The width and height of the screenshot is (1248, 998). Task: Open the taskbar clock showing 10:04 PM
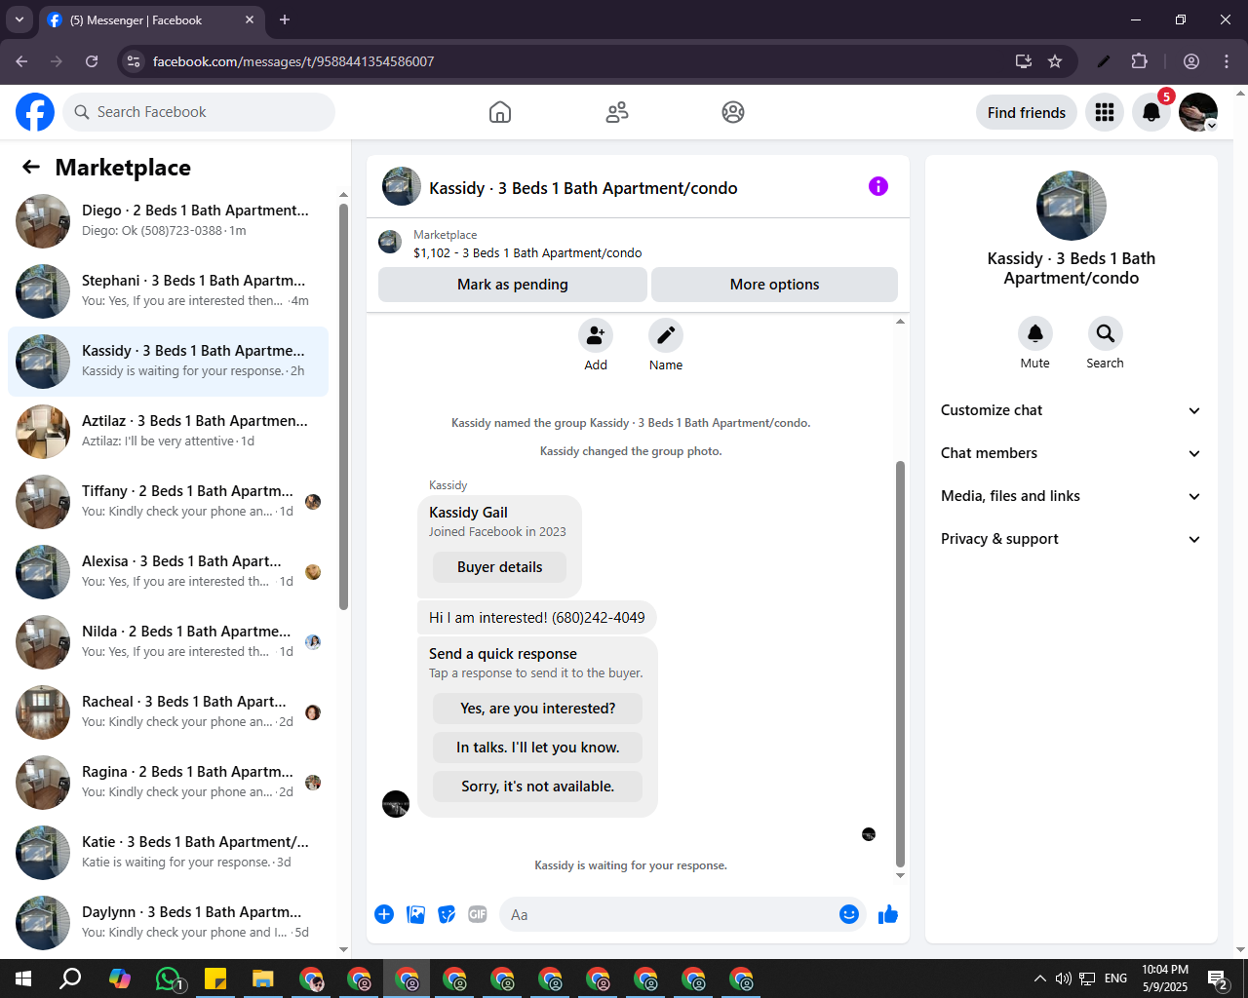pyautogui.click(x=1165, y=979)
